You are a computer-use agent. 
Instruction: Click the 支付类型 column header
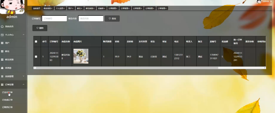[x=143, y=42]
